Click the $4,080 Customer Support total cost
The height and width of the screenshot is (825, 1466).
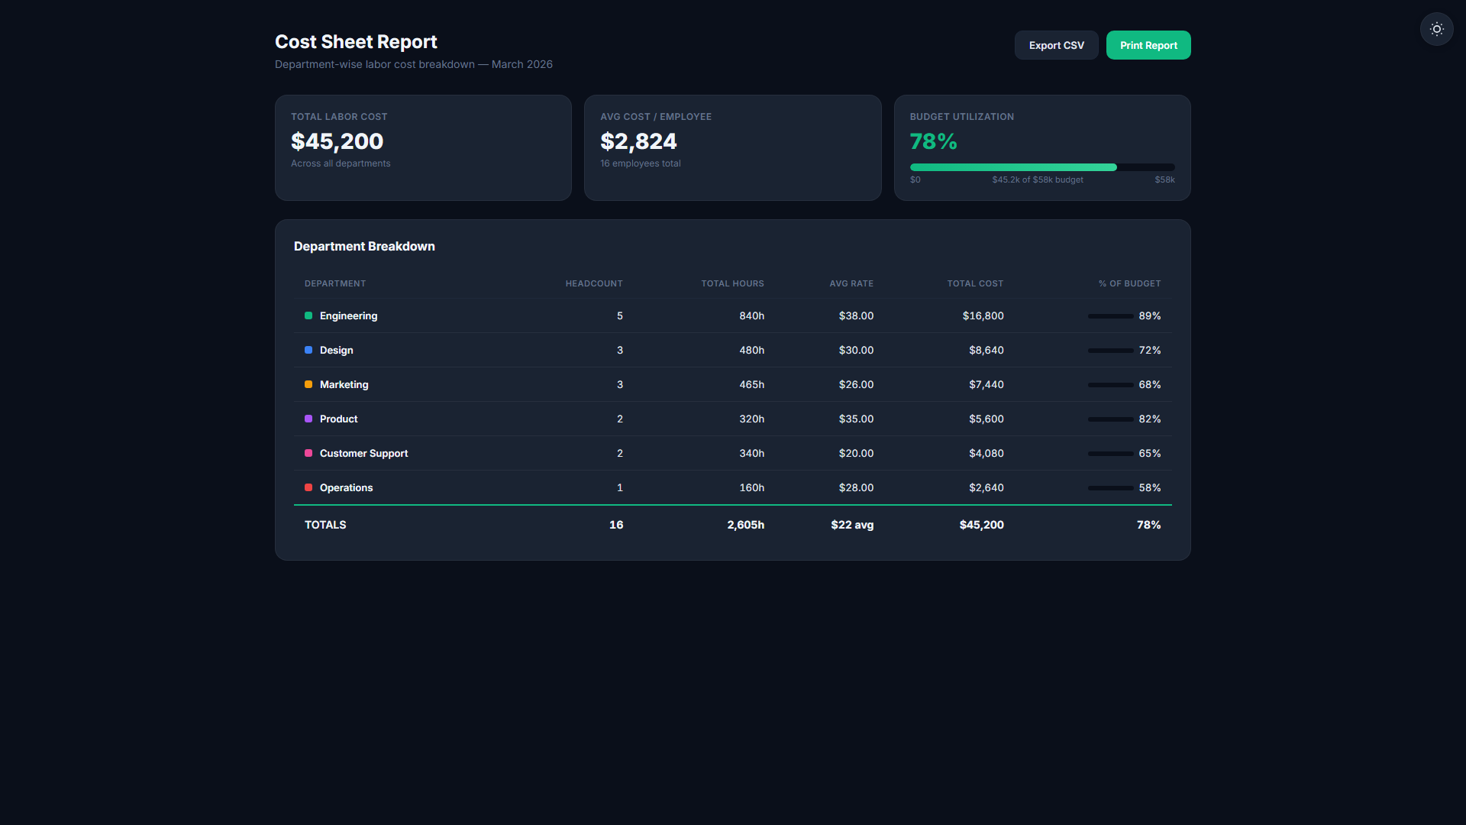pyautogui.click(x=986, y=453)
